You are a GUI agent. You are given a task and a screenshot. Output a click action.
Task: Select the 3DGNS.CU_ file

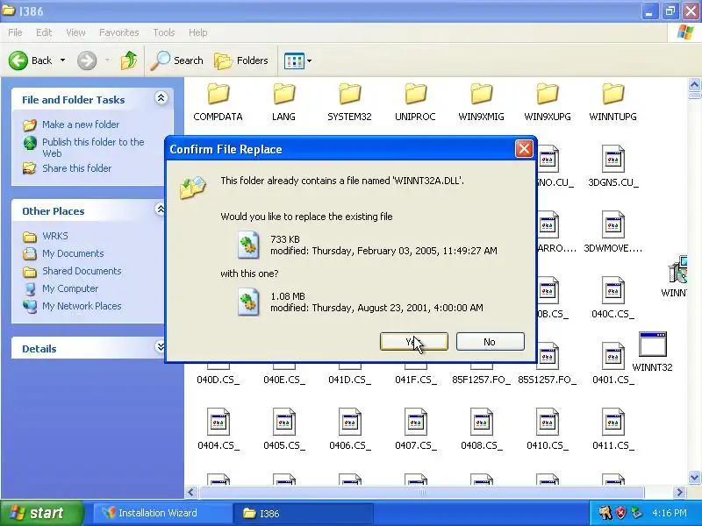pyautogui.click(x=612, y=167)
